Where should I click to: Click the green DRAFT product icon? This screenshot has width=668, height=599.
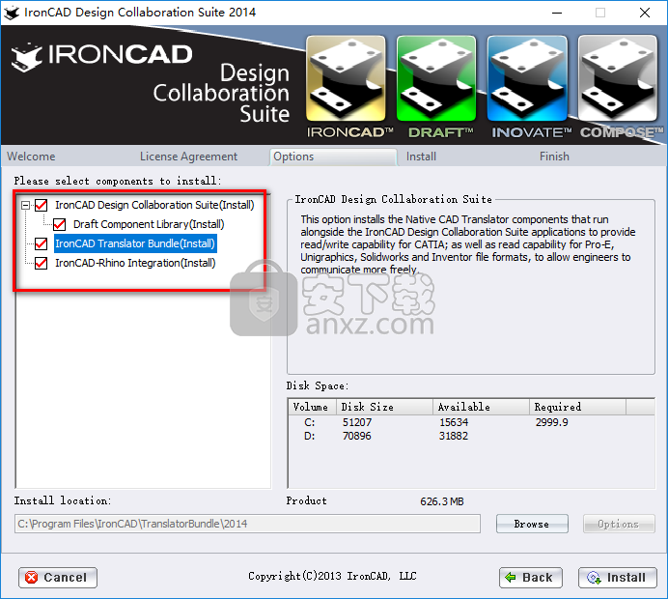[x=436, y=78]
